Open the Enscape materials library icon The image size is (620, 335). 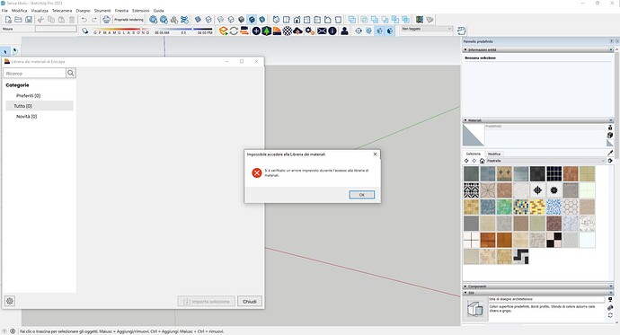tap(277, 31)
